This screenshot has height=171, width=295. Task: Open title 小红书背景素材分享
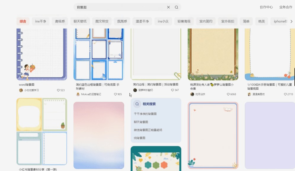pyautogui.click(x=38, y=169)
